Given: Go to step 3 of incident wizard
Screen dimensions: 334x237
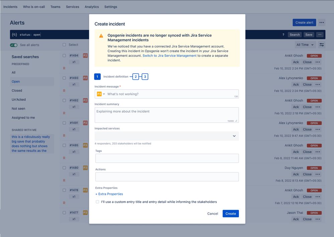Looking at the screenshot, I should point(145,77).
